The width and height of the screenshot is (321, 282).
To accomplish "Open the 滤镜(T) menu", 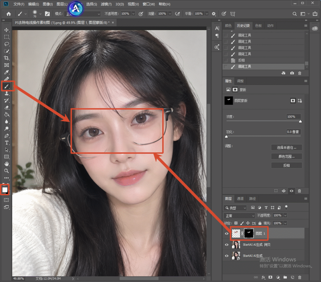I will (106, 4).
